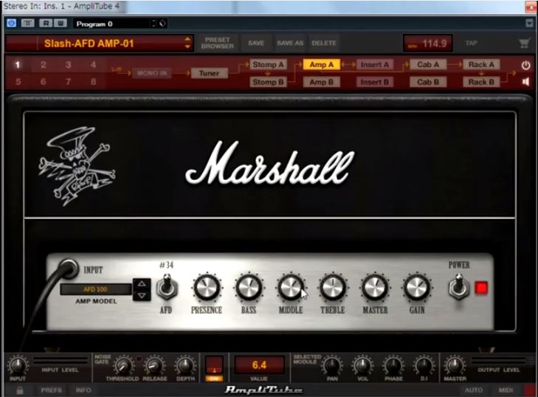Open the Tuner module
This screenshot has width=538, height=397.
(209, 73)
